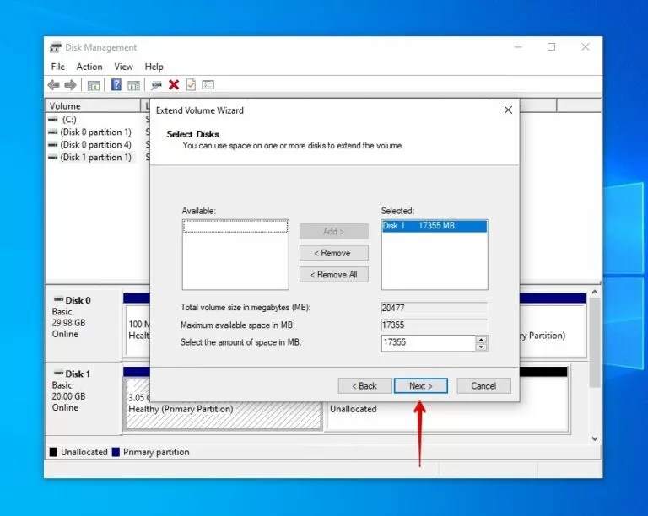Click the Back button in wizard

364,386
